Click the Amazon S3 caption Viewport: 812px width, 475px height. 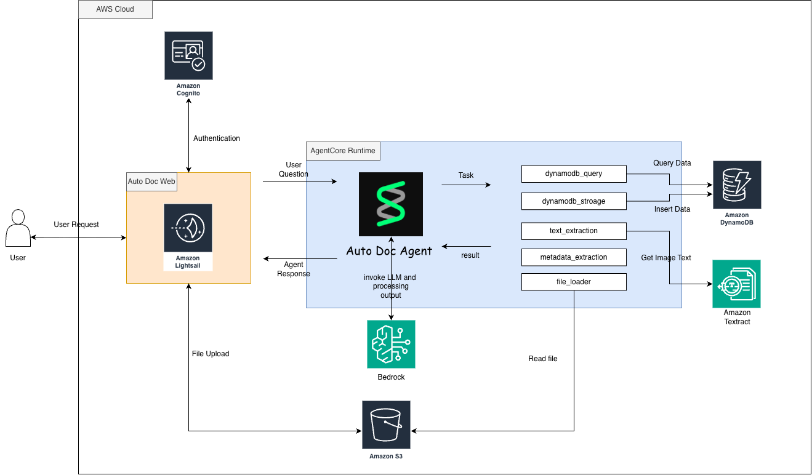pyautogui.click(x=386, y=457)
